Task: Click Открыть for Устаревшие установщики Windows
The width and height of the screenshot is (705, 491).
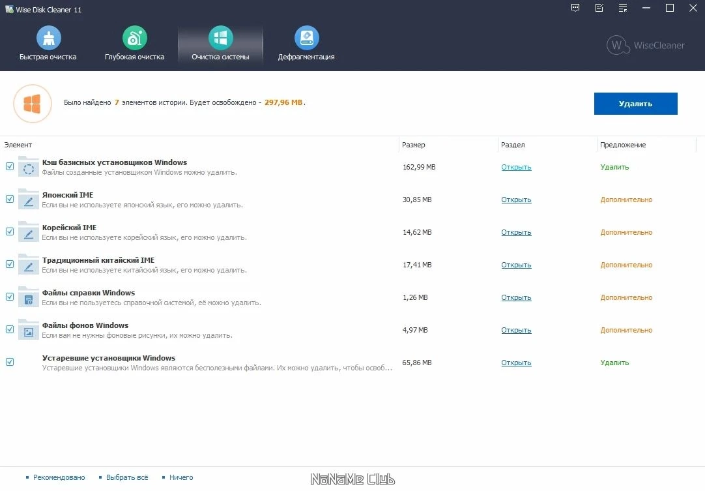Action: coord(516,363)
